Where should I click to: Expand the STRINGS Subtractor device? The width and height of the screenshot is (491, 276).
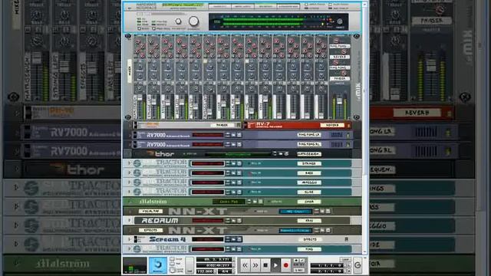click(x=130, y=163)
